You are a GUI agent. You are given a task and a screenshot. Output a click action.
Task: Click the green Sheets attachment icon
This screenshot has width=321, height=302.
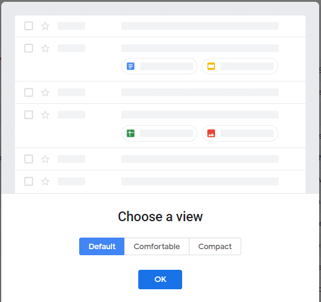130,133
